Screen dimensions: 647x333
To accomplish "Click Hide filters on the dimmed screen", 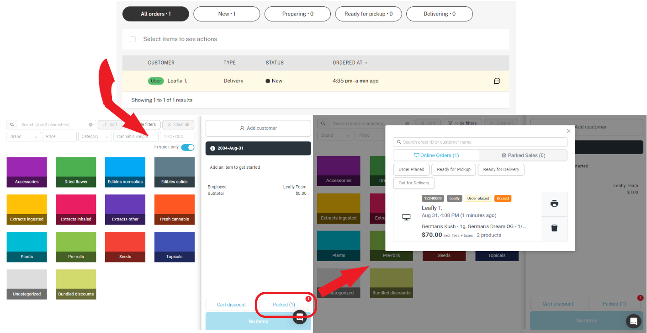I will [462, 123].
